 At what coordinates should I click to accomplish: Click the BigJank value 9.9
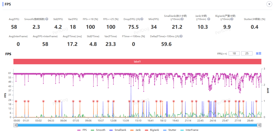click(227, 27)
